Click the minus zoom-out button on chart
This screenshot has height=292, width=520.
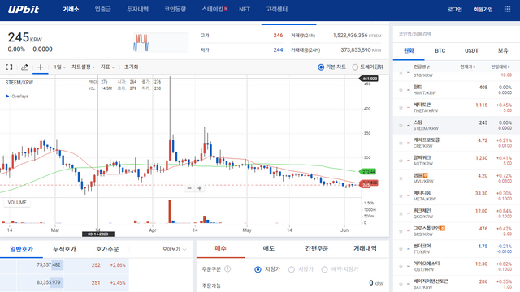[189, 188]
